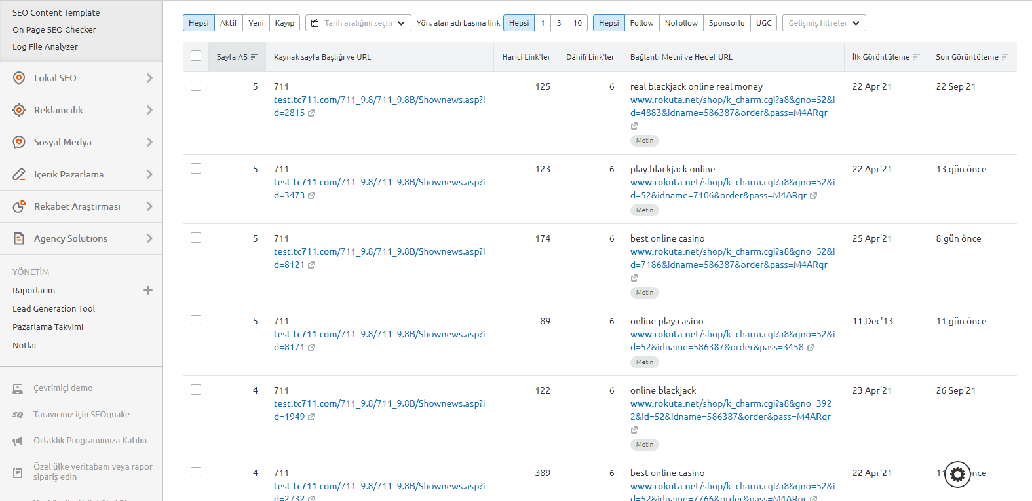Check the row with d=3473 URL
The image size is (1032, 501).
196,168
